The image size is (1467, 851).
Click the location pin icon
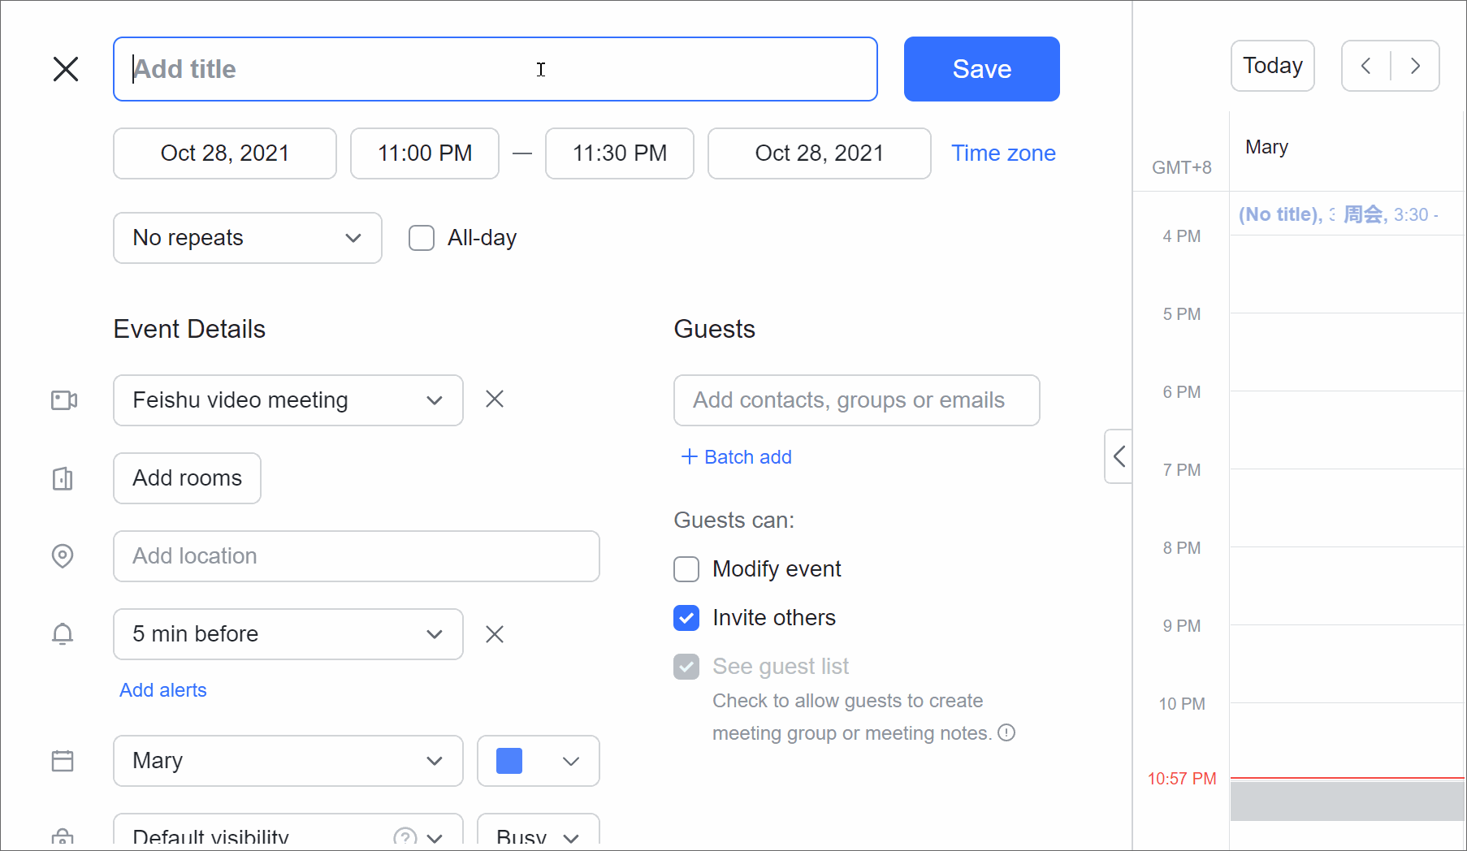(63, 555)
